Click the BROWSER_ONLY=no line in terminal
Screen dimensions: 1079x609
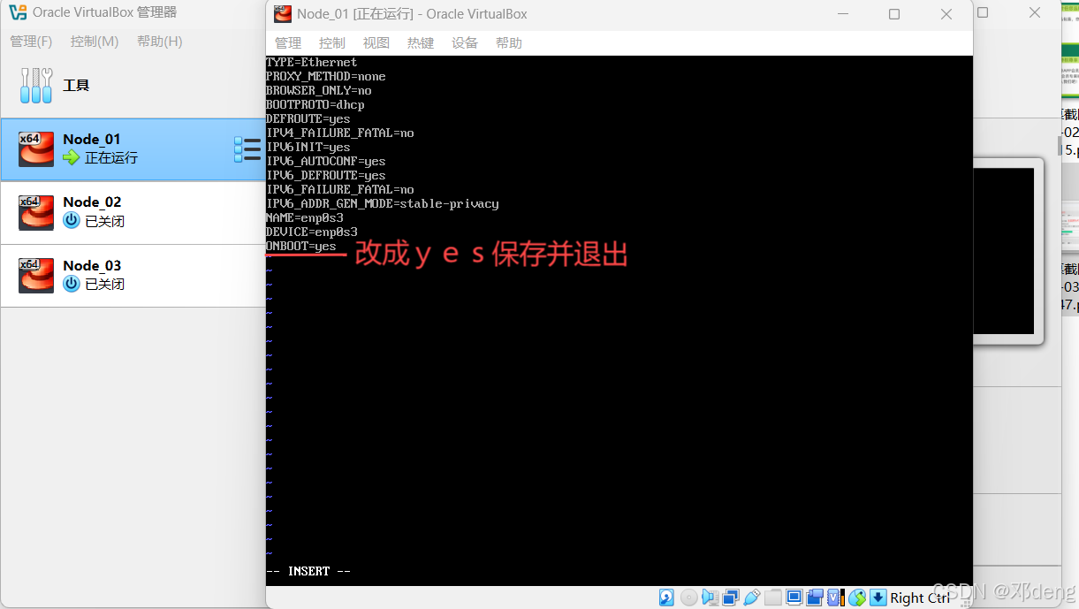[319, 90]
